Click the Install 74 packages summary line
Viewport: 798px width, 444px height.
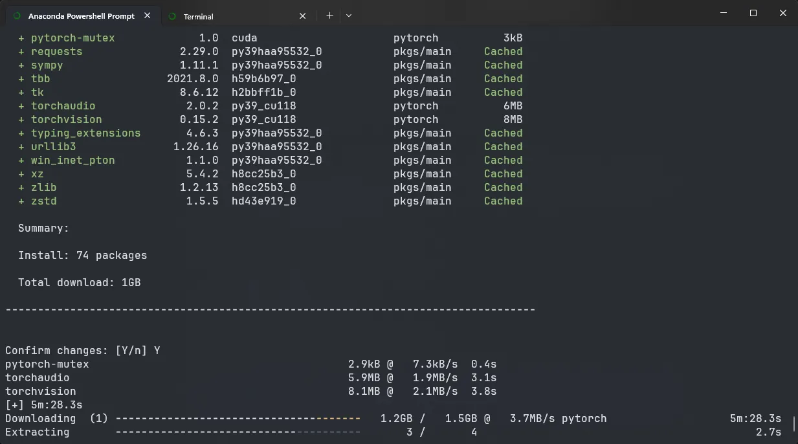click(82, 256)
